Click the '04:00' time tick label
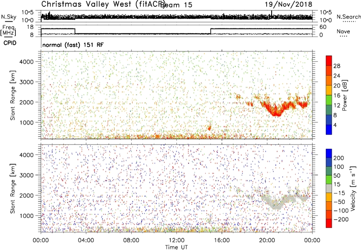Viewport: 361px width, 250px height. click(x=86, y=241)
